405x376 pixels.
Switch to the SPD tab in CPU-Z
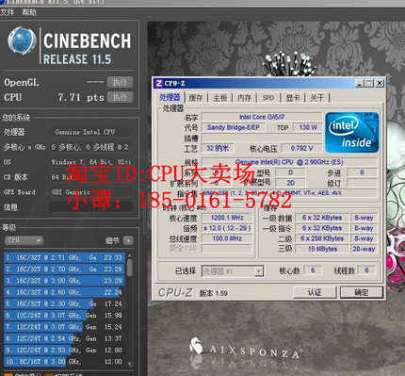click(x=268, y=98)
